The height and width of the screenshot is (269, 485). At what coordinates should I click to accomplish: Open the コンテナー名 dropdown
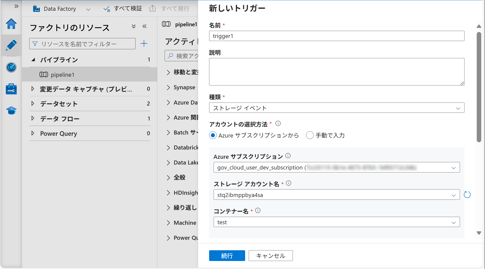click(336, 222)
